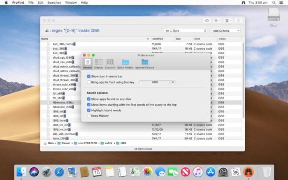Click the hot key recorder field
This screenshot has height=180, width=288.
pyautogui.click(x=155, y=82)
